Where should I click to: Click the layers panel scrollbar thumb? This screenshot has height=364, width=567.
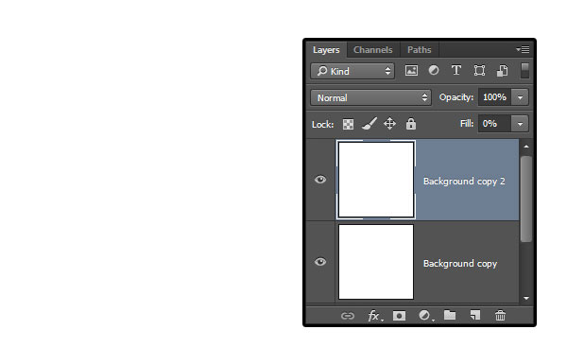526,199
